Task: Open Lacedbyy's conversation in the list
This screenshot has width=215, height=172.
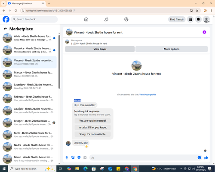Action: 29,86
